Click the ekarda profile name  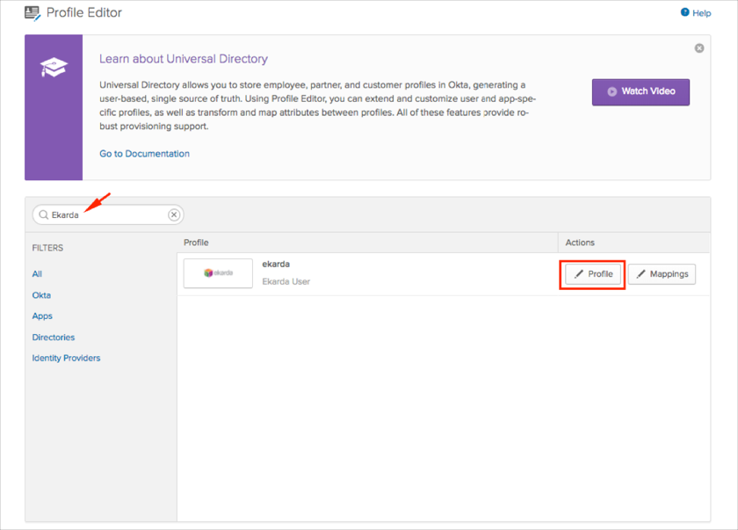(276, 265)
